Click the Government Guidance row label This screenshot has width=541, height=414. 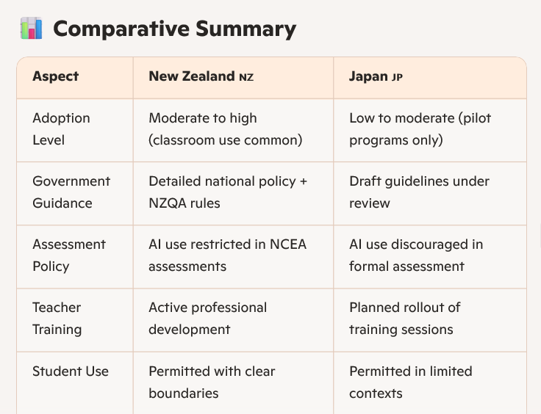[x=71, y=192]
